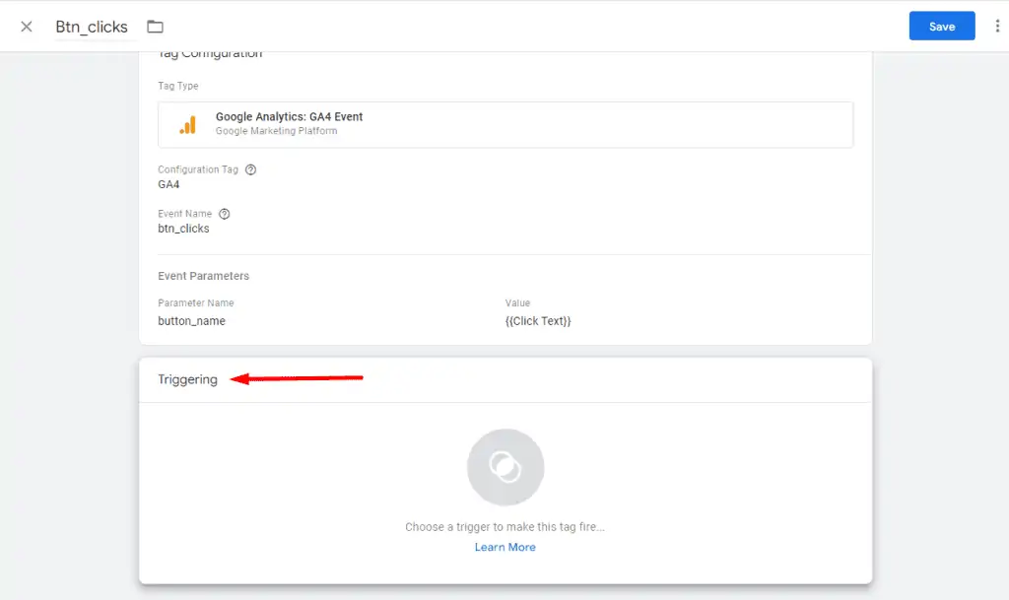Click the help icon beside Configuration Tag
This screenshot has height=600, width=1009.
(x=249, y=168)
